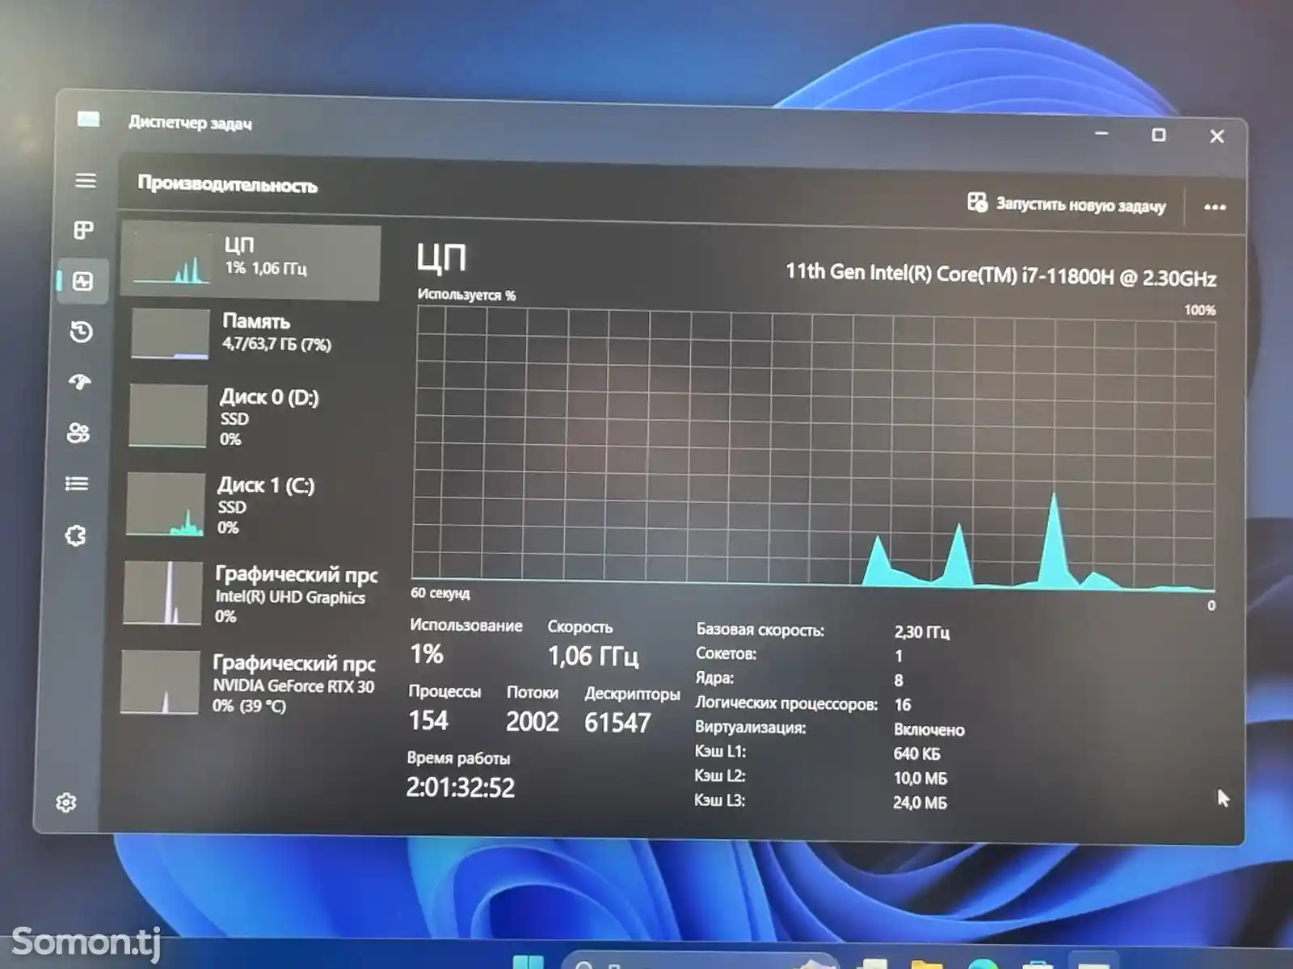Image resolution: width=1293 pixels, height=969 pixels.
Task: Click the Диспетчер задач window title
Action: [x=190, y=123]
